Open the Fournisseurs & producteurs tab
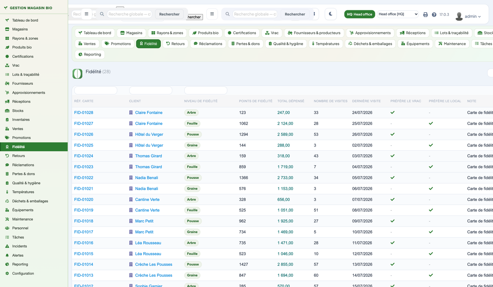 click(x=314, y=33)
